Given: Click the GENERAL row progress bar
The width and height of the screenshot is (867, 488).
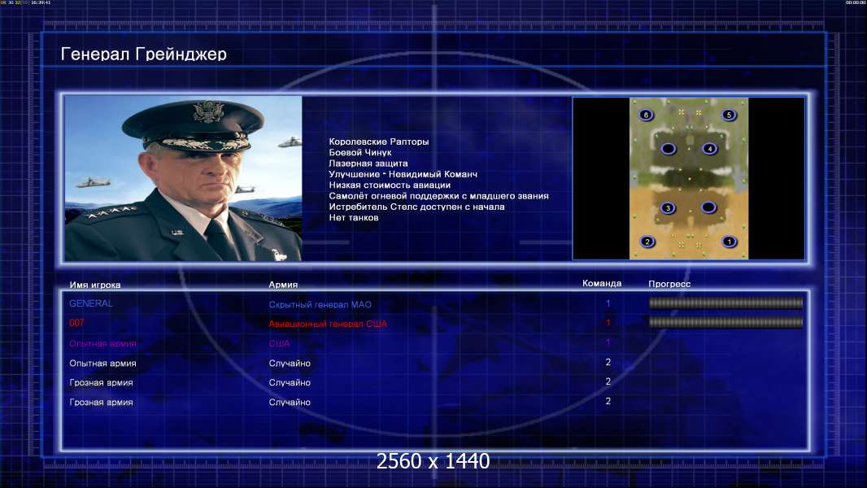Looking at the screenshot, I should pyautogui.click(x=725, y=303).
